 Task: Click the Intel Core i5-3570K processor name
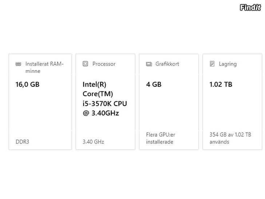pos(105,99)
